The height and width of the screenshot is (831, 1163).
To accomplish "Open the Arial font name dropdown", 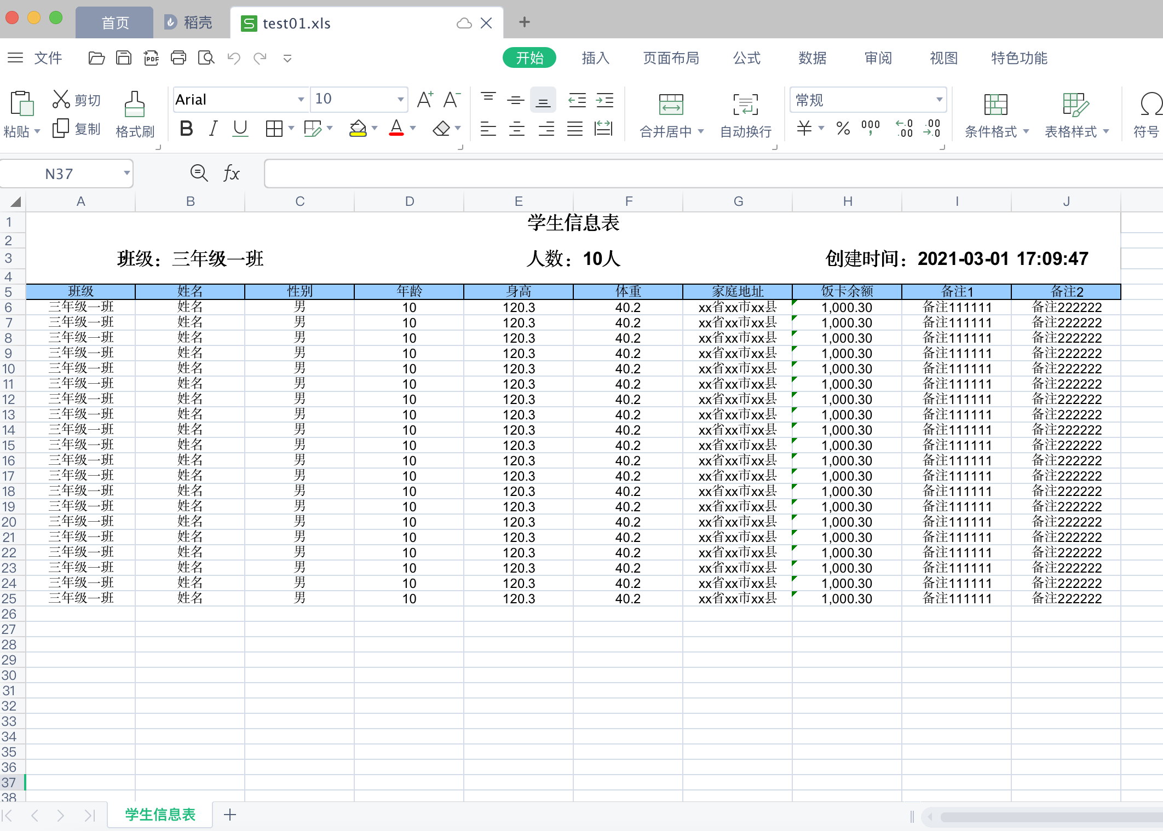I will [x=301, y=100].
